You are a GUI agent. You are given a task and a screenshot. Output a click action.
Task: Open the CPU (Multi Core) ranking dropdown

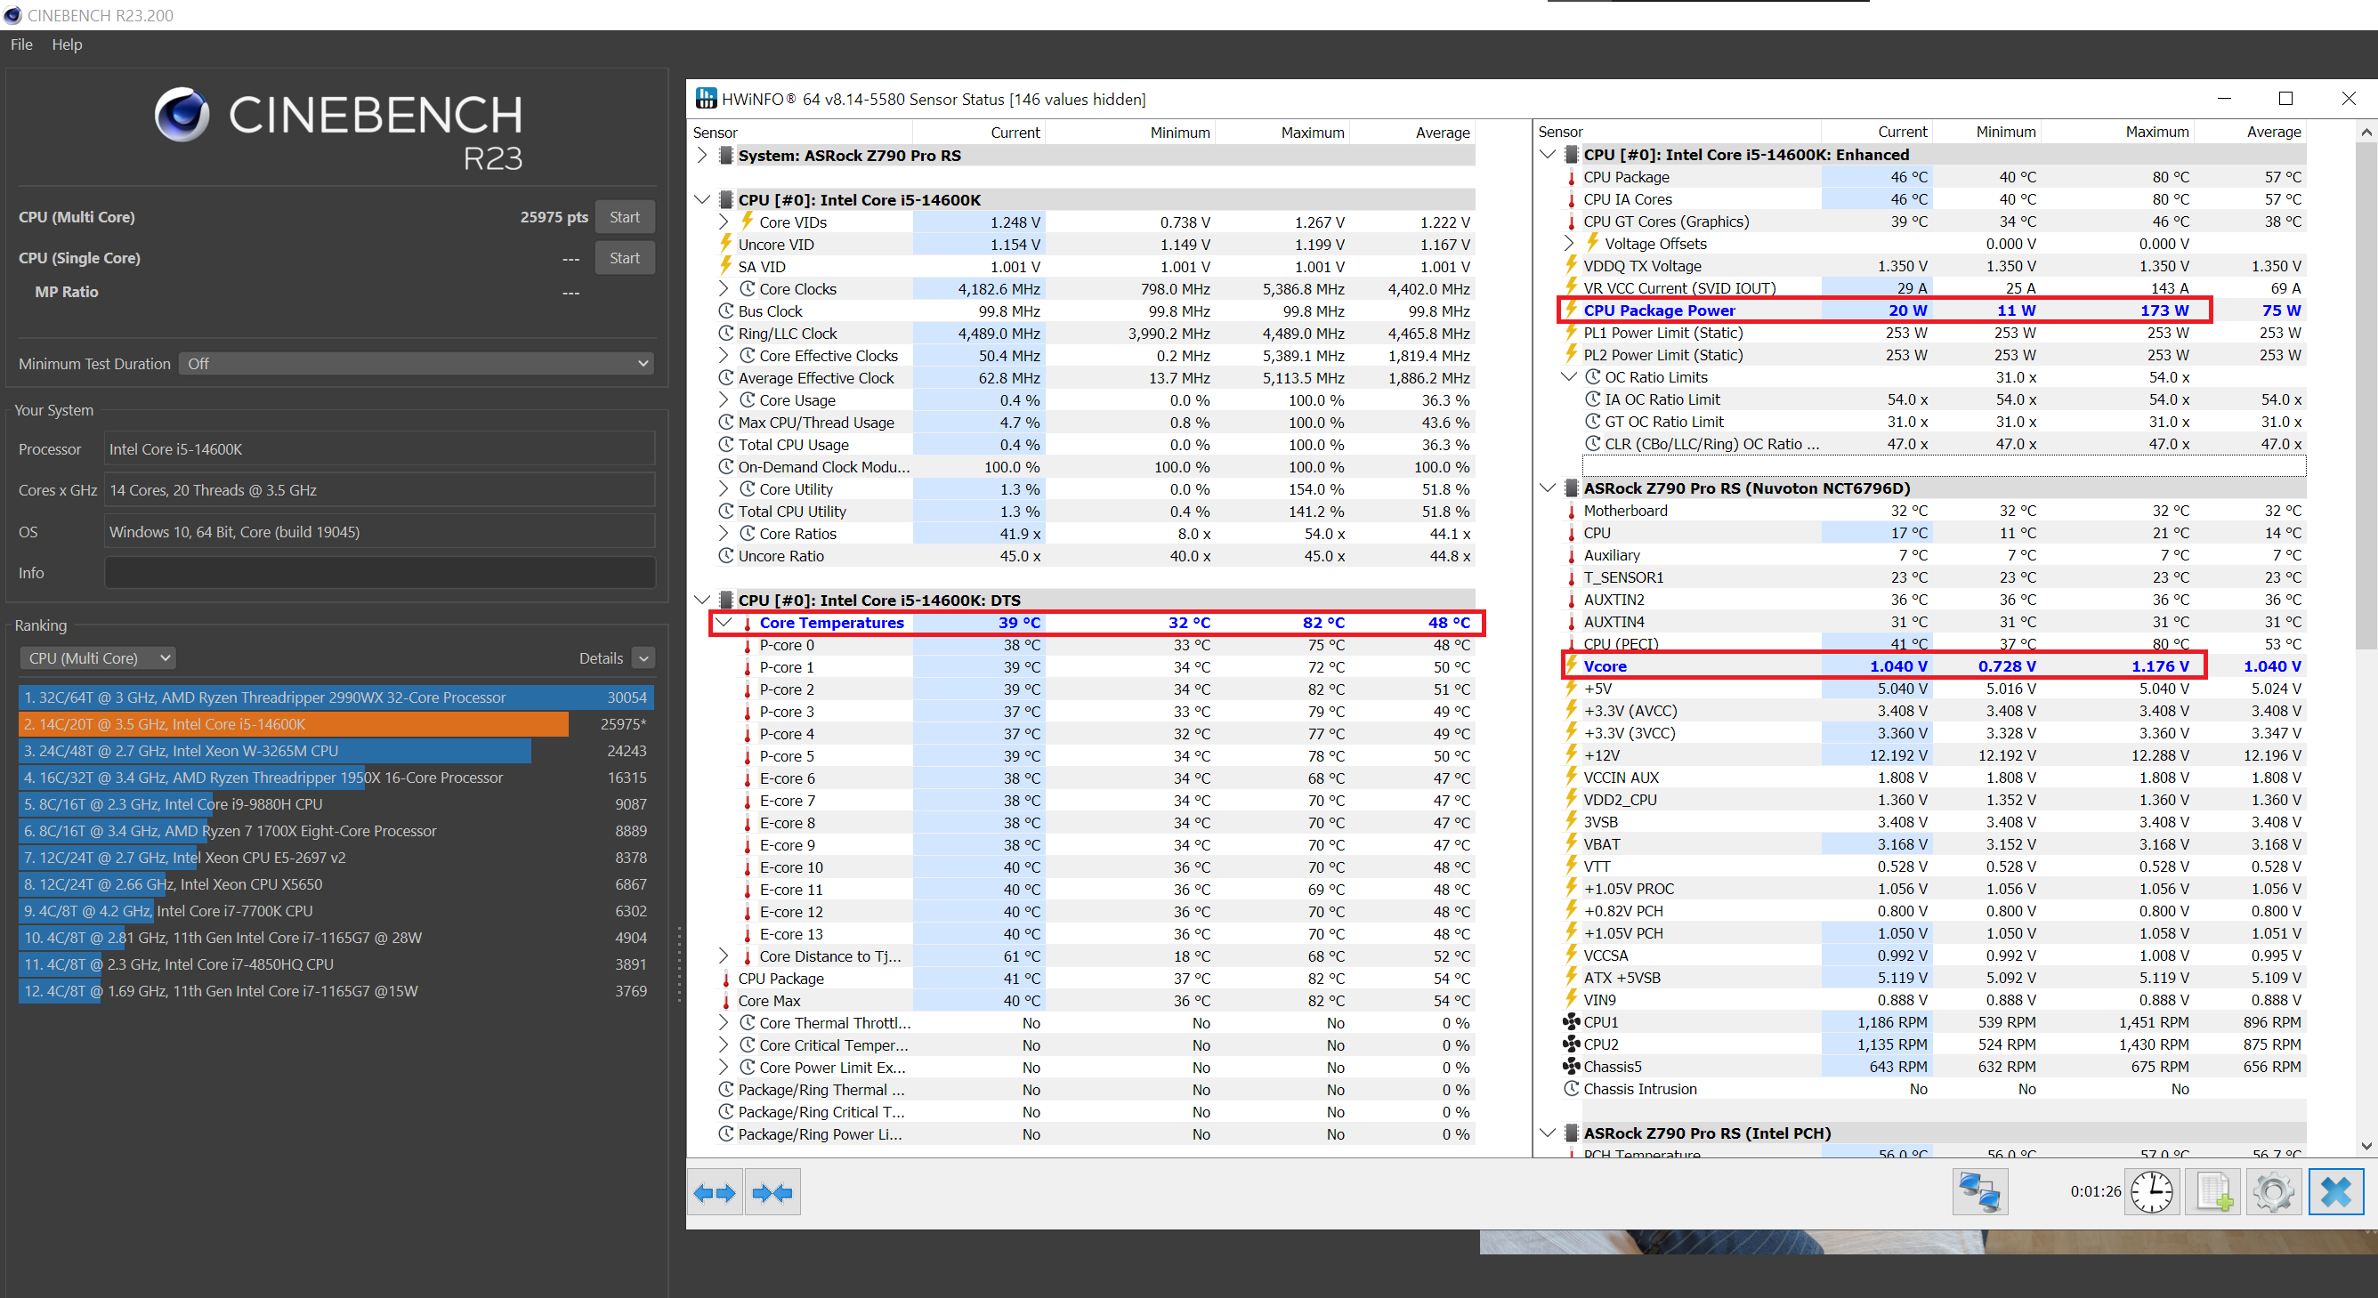(x=97, y=657)
